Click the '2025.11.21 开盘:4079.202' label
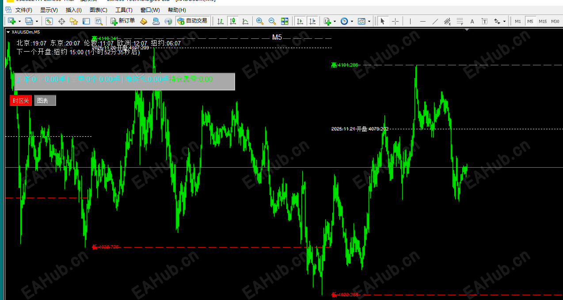 (360, 129)
